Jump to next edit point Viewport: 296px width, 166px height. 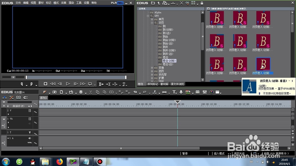(x=108, y=84)
